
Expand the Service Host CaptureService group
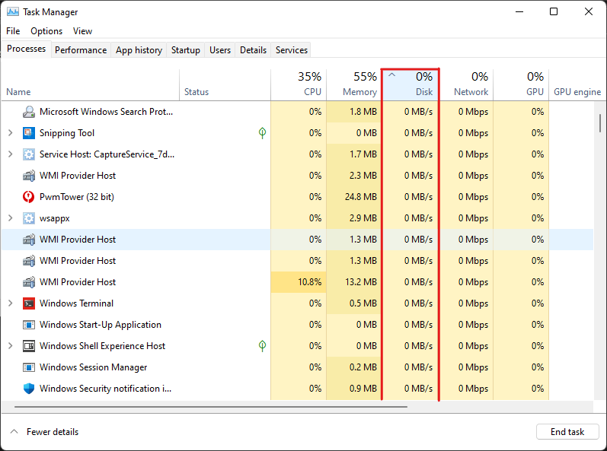coord(11,154)
